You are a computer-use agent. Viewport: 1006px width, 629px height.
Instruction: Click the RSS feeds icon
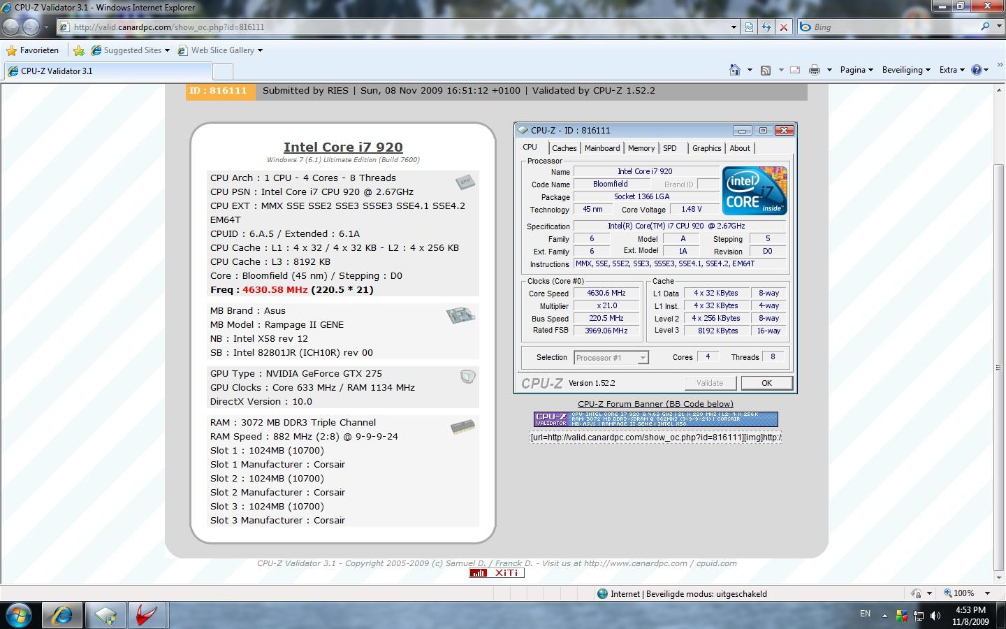tap(766, 70)
